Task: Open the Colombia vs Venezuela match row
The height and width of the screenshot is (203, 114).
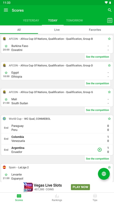Action: pos(57,139)
